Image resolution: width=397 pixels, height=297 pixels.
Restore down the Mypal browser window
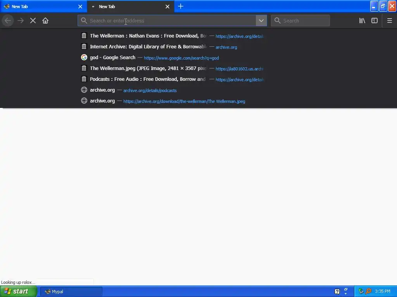[383, 6]
